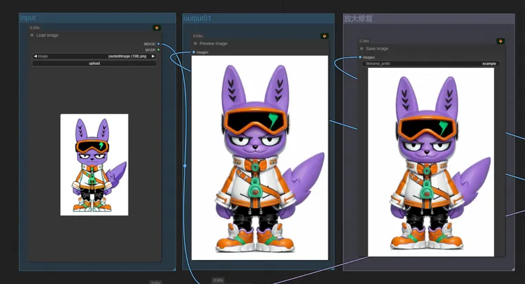Collapse the Preview Image node via its dot
525x284 pixels.
coord(195,43)
